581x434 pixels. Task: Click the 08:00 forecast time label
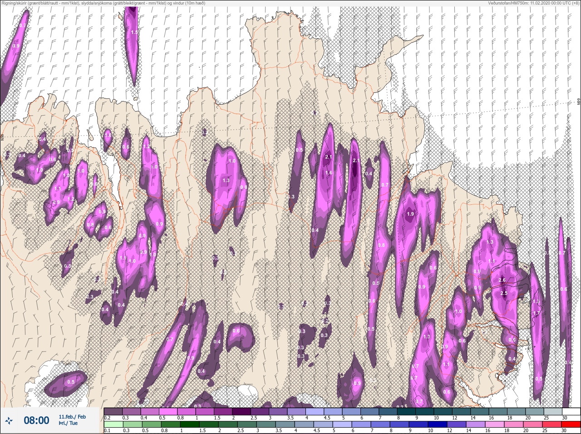36,420
